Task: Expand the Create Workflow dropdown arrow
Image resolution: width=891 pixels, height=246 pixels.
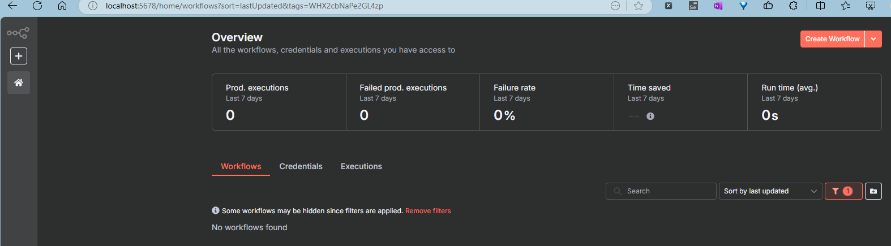Action: point(873,39)
